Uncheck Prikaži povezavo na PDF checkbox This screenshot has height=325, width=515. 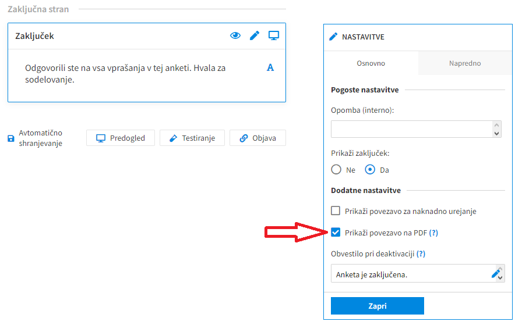[336, 233]
